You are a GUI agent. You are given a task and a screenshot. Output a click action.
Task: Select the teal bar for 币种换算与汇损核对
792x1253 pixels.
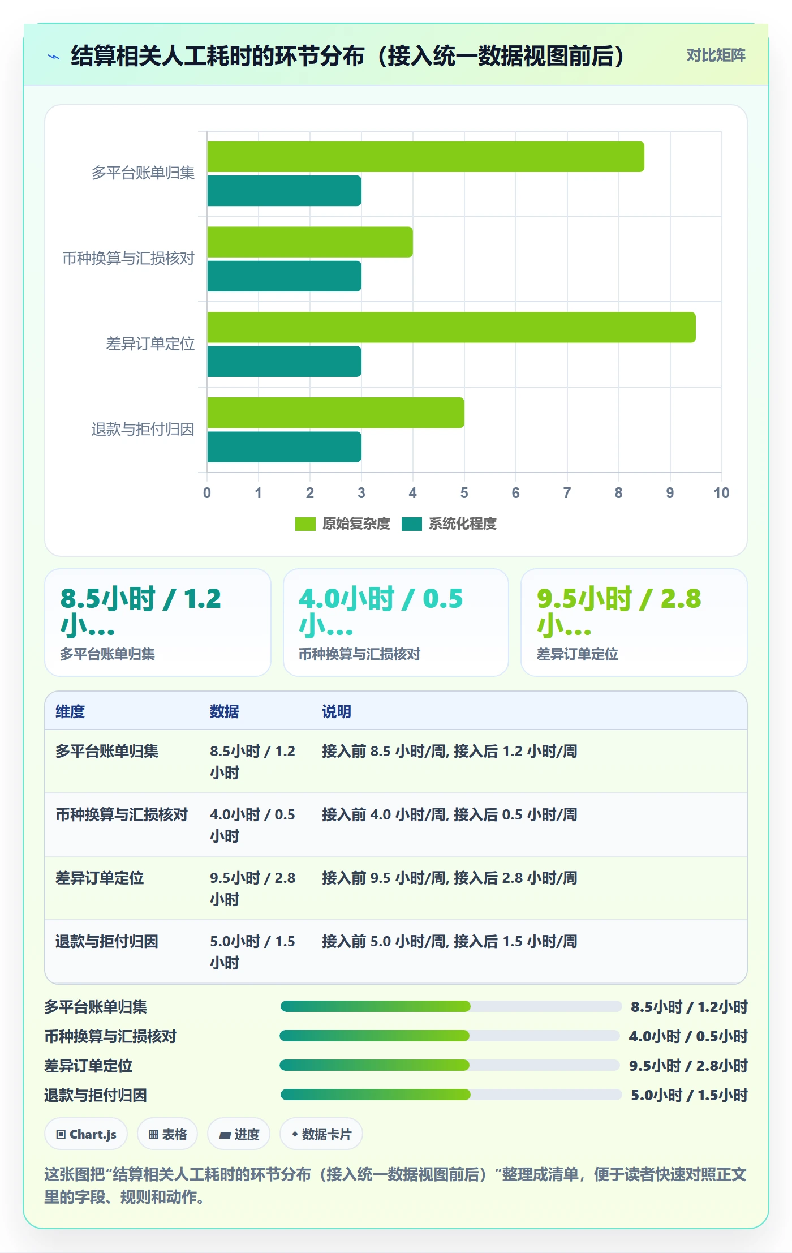284,276
